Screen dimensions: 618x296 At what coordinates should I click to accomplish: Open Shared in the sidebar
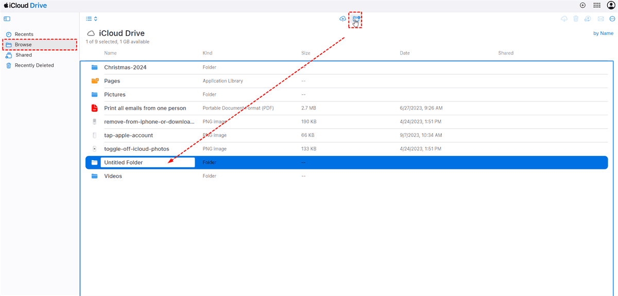(x=40, y=55)
